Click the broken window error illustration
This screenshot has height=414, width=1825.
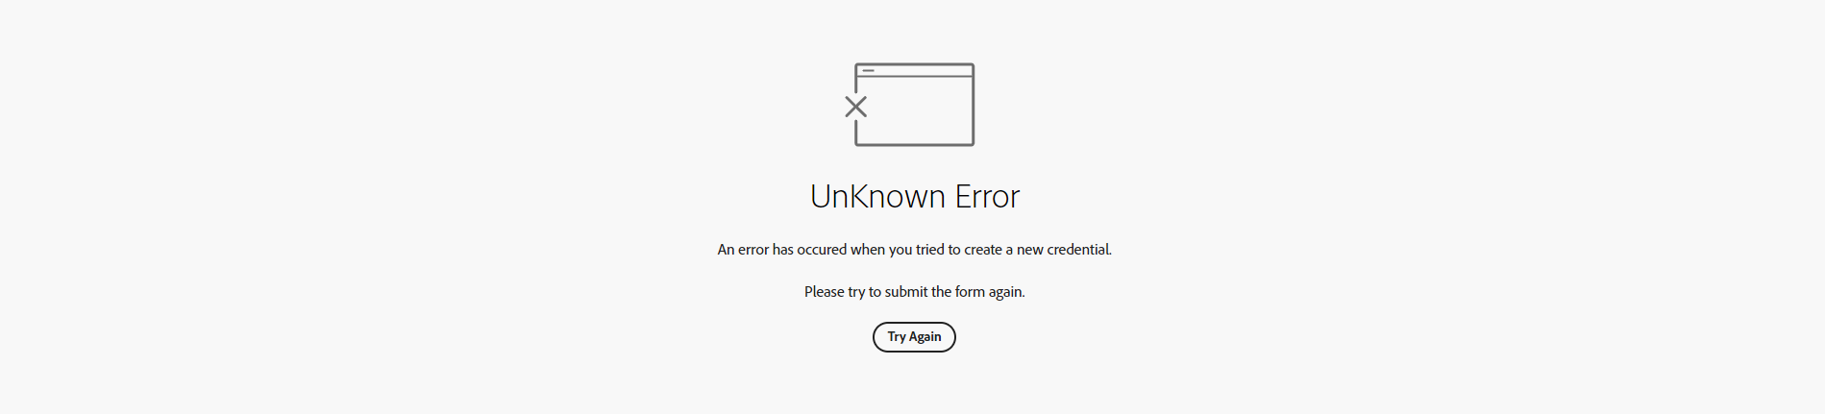(910, 105)
